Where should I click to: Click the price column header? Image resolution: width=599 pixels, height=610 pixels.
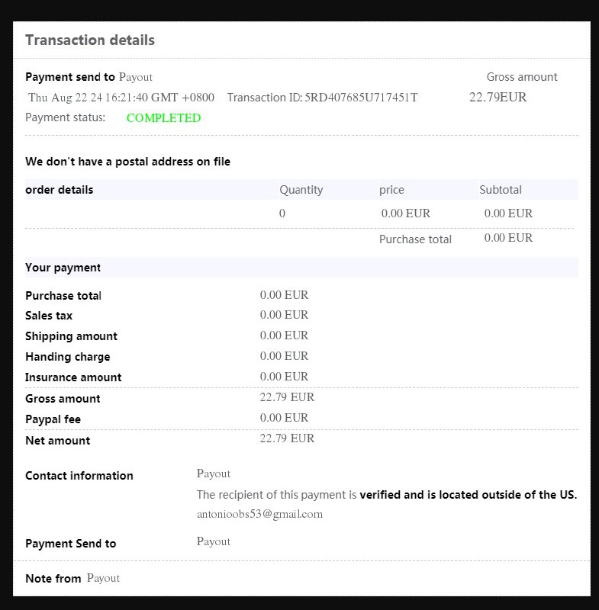click(391, 190)
